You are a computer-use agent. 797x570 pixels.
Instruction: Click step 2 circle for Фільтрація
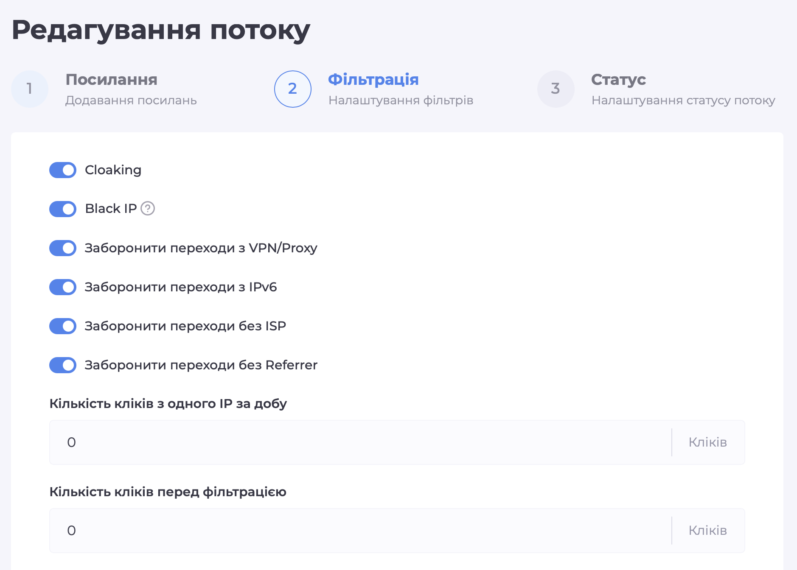pyautogui.click(x=293, y=89)
